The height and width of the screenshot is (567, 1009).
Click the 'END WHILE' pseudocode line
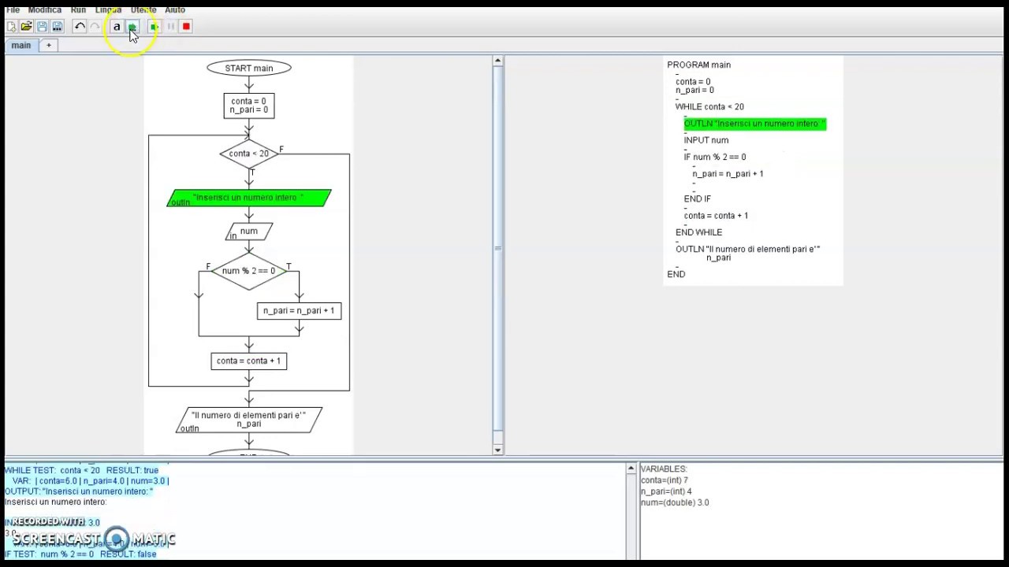pyautogui.click(x=699, y=232)
